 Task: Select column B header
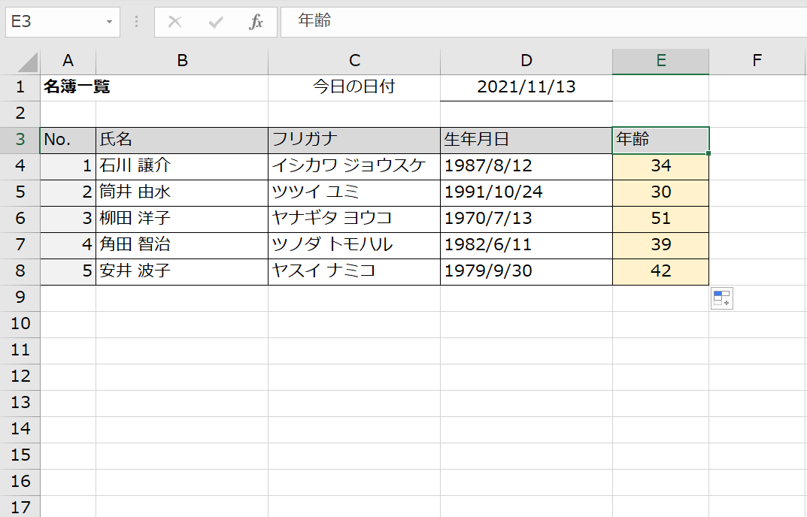182,62
